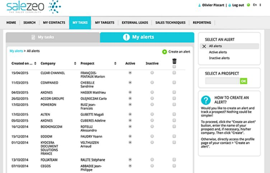Sort by Prospect column arrows
The width and height of the screenshot is (270, 173).
click(115, 63)
